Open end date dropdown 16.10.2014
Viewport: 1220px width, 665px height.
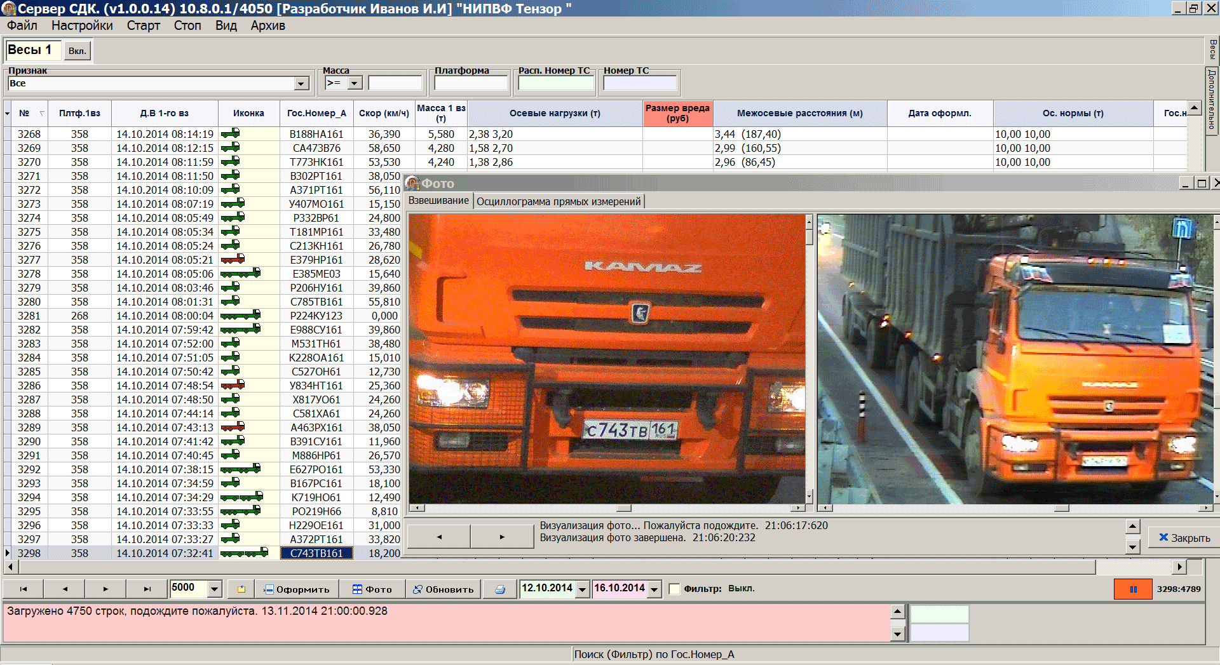[655, 589]
